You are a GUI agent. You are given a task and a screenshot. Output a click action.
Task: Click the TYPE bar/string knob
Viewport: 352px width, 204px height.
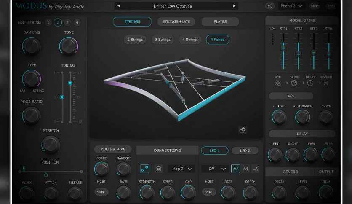coord(31,79)
